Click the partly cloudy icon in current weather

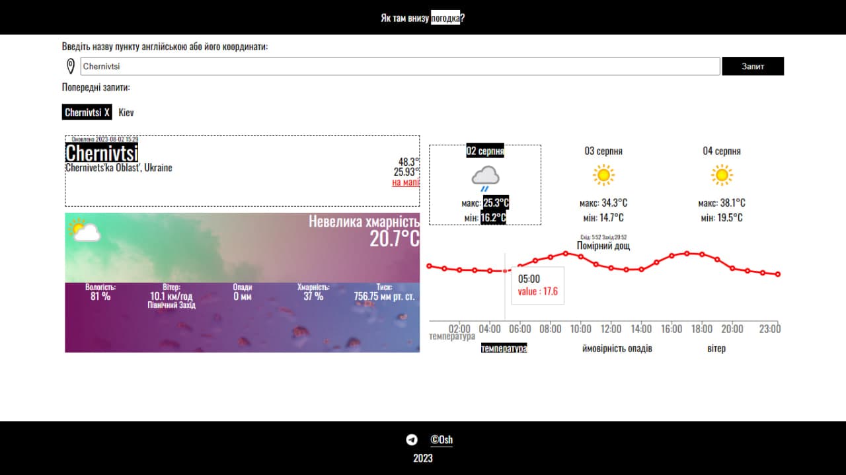click(84, 230)
